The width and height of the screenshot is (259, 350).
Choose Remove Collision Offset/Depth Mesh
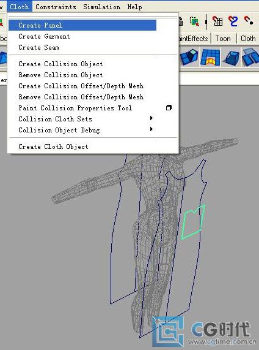coord(81,97)
